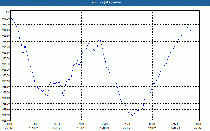Select the 988,90 y-axis value
Screen dimensions: 210x131
6,92
